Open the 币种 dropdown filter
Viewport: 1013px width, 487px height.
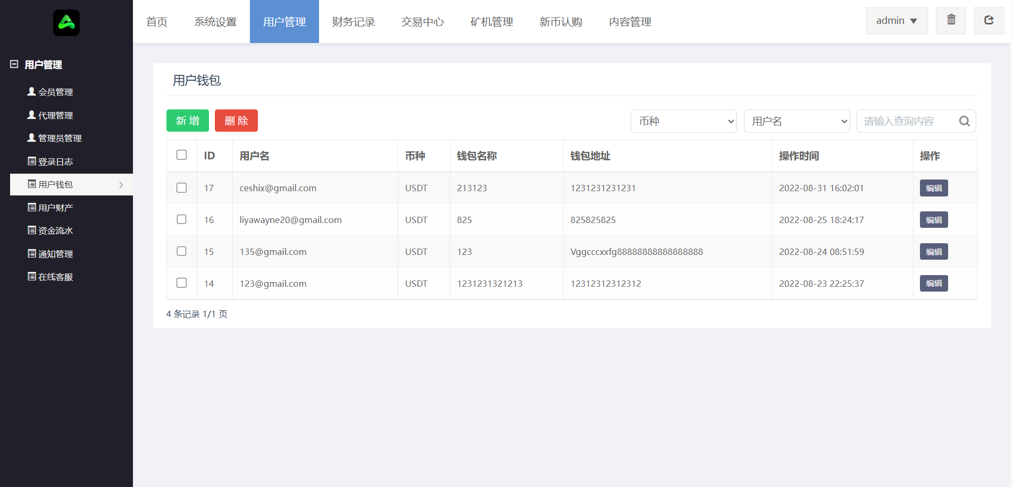point(683,121)
